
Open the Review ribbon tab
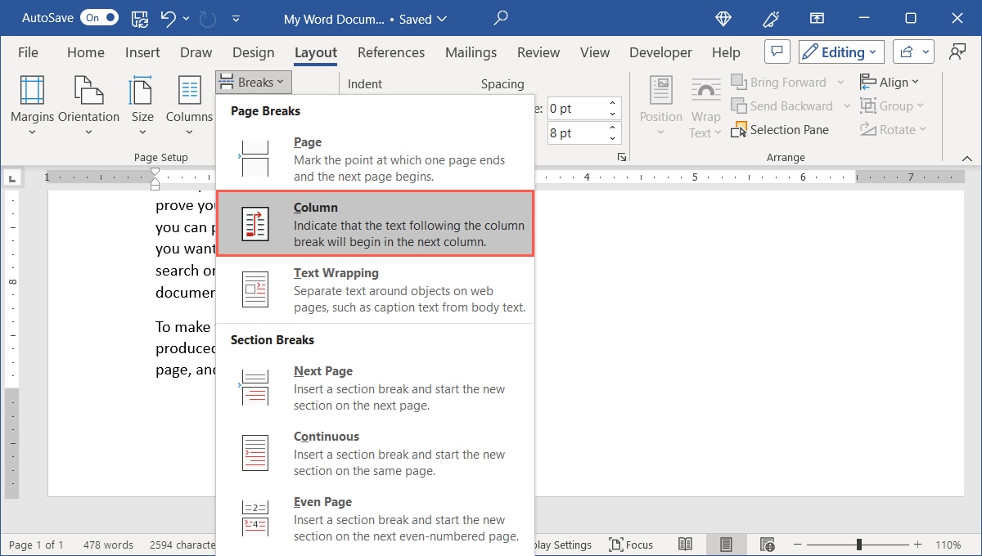click(538, 52)
